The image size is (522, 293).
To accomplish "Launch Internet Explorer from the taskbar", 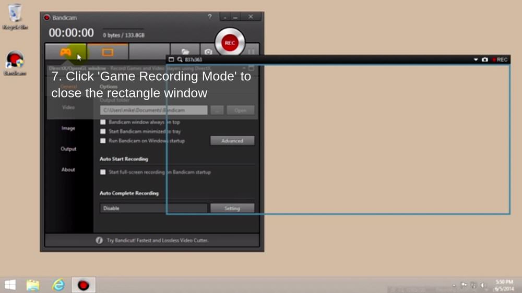I will (58, 285).
